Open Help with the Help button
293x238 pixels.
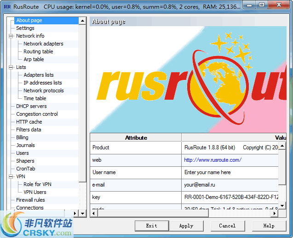point(269,226)
